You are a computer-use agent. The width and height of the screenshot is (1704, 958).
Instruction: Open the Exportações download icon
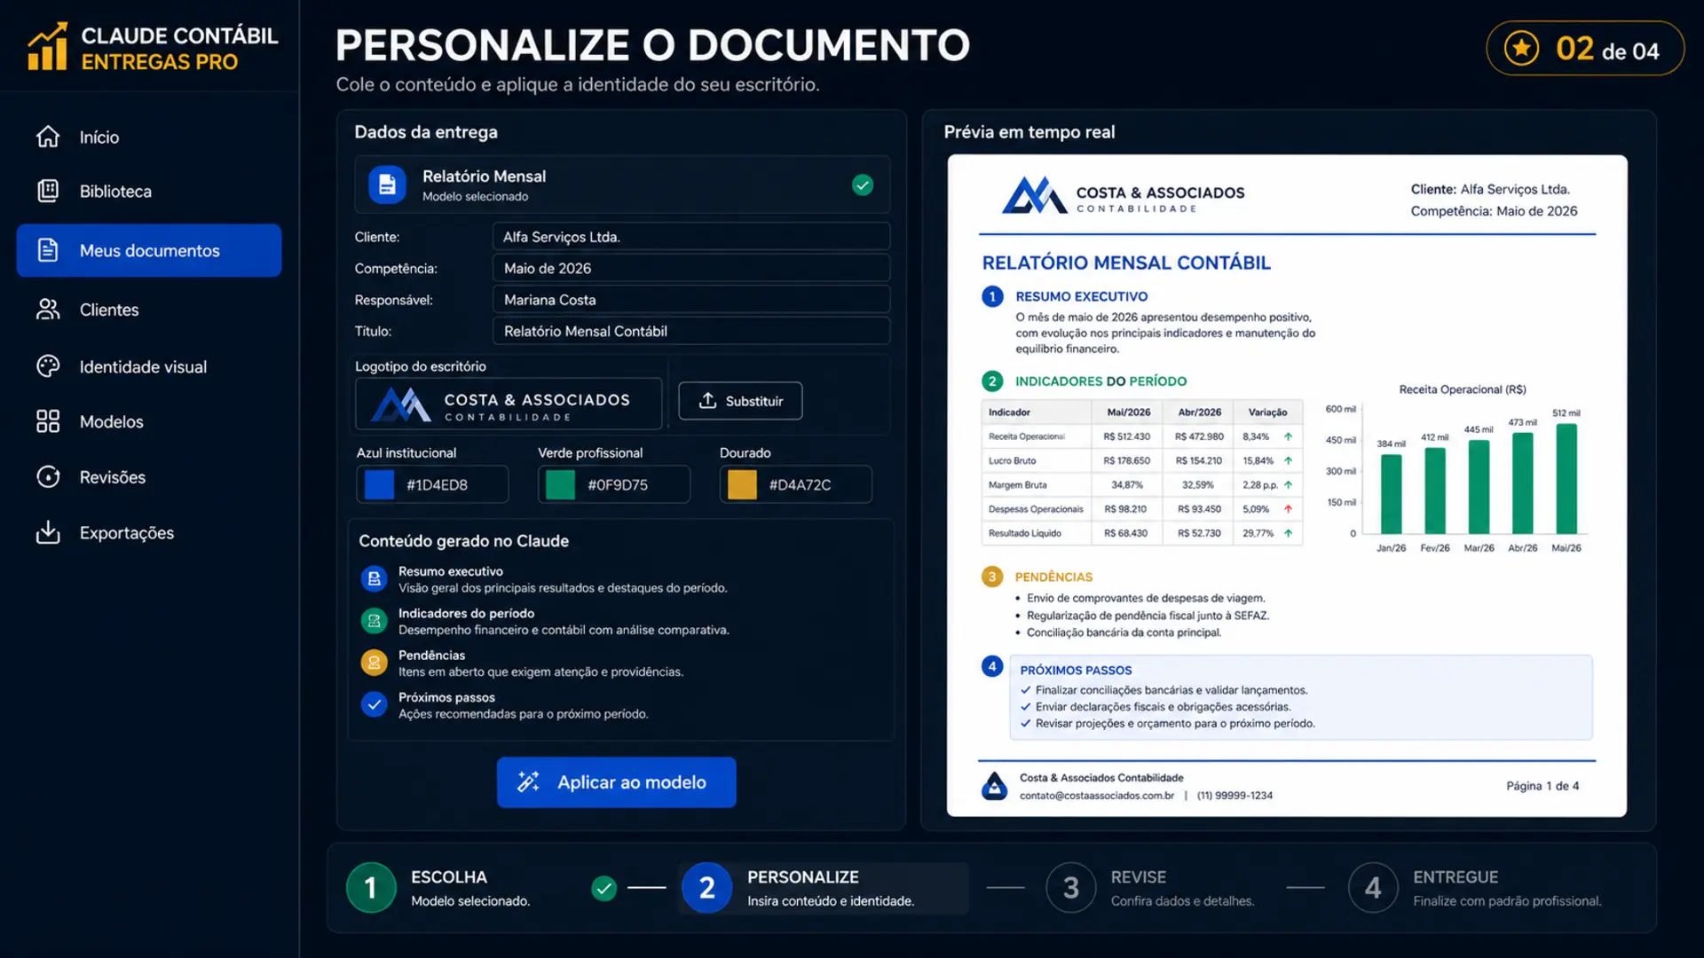point(48,532)
